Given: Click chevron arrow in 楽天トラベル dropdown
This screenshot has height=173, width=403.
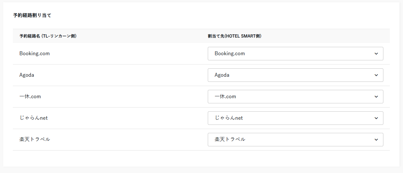Looking at the screenshot, I should tap(376, 140).
